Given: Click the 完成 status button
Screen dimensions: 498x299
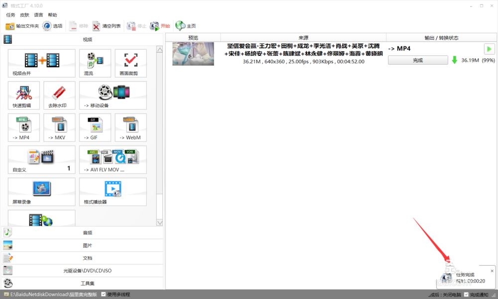Looking at the screenshot, I should pyautogui.click(x=418, y=60).
